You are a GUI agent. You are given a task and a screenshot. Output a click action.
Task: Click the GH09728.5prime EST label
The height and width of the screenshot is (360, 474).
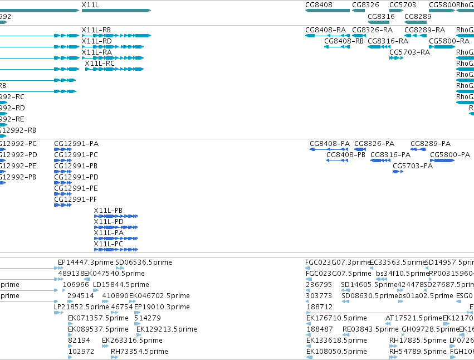tap(431, 330)
